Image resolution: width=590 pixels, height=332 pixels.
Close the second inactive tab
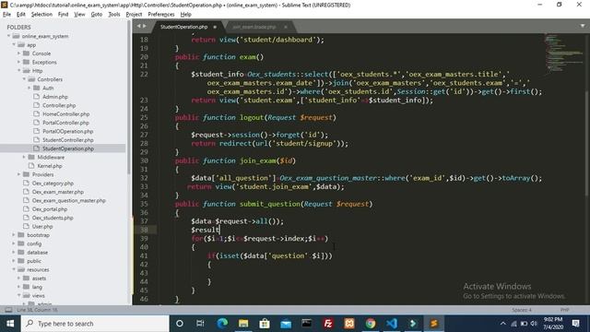(286, 27)
